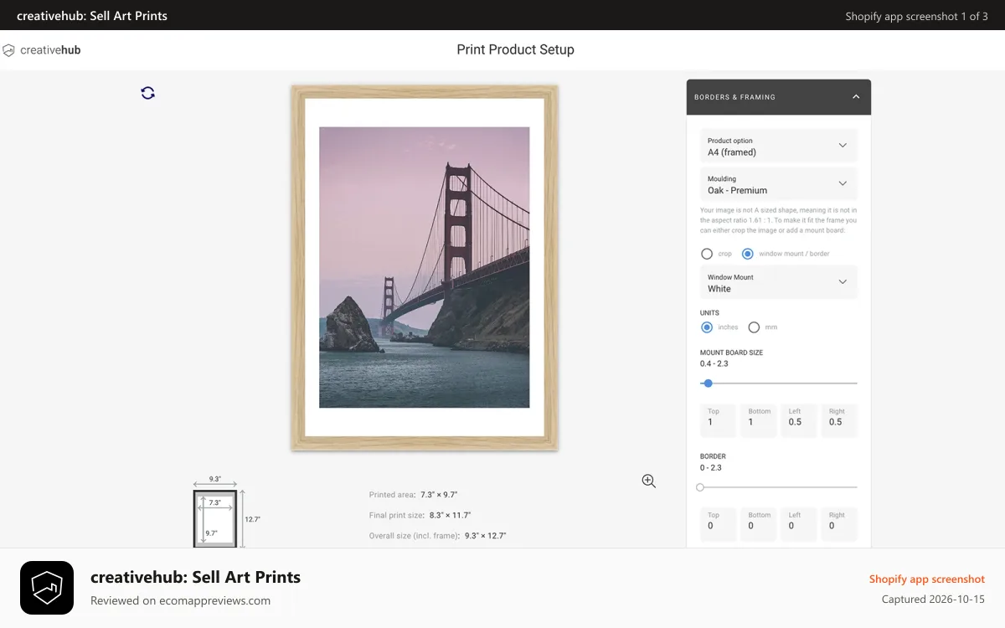This screenshot has height=628, width=1005.
Task: Click 'Reviewed on ecomappreviews.com' text
Action: [x=181, y=600]
